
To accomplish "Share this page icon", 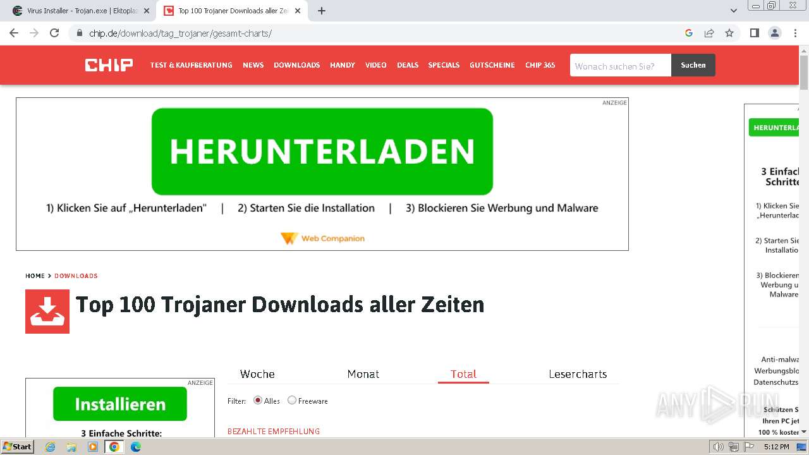I will [x=709, y=33].
